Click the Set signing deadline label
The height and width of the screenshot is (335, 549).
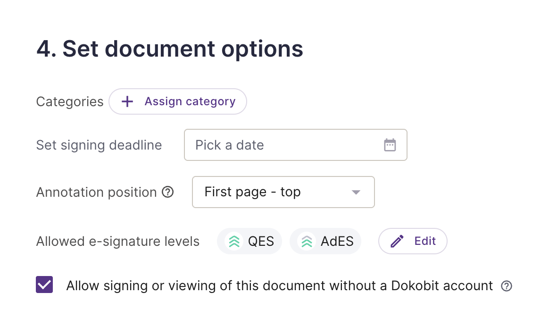click(x=99, y=145)
